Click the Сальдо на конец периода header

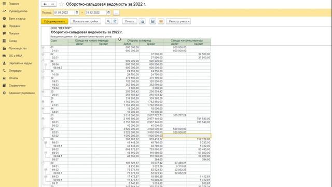pos(187,41)
